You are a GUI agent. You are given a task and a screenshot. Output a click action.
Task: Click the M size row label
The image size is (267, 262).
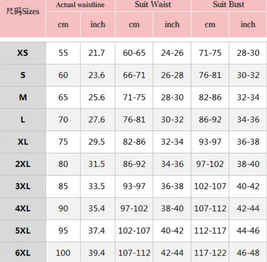23,97
